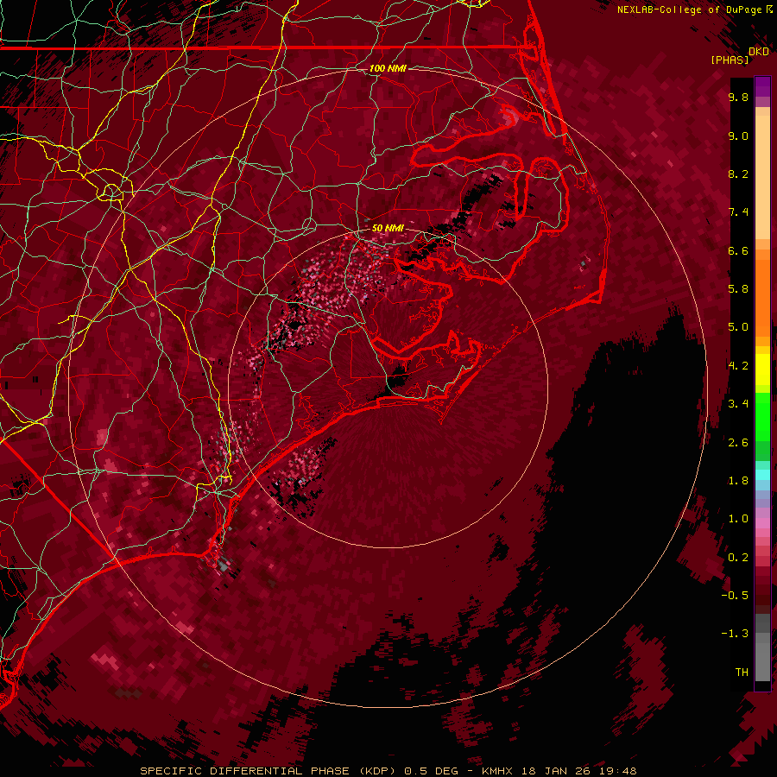This screenshot has width=777, height=777.
Task: Click the 4.2 color scale value
Action: pos(738,366)
